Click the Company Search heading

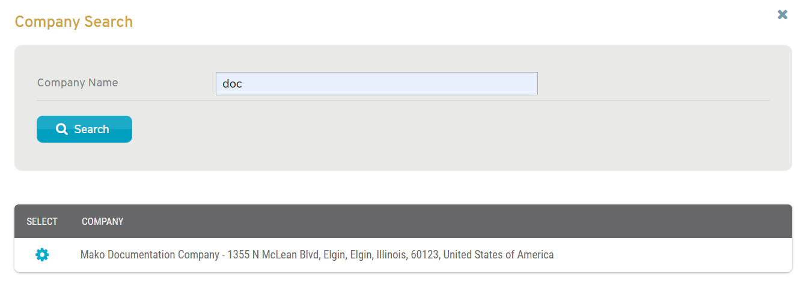click(x=73, y=22)
